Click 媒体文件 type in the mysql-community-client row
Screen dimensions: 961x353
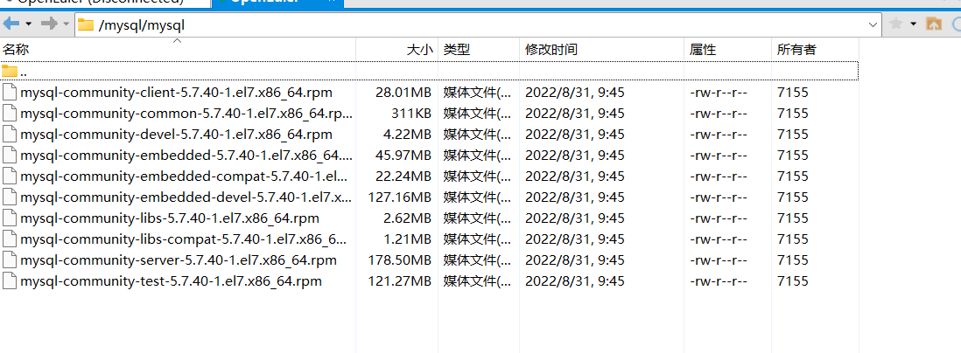[477, 93]
